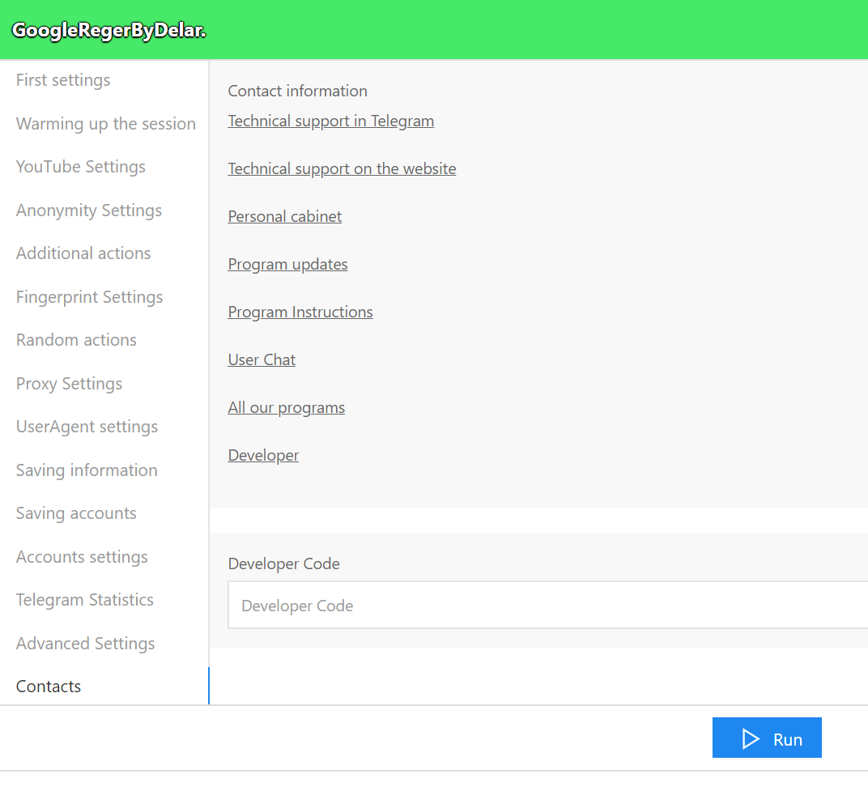Viewport: 868px width, 791px height.
Task: Open Advanced Settings section
Action: point(85,644)
